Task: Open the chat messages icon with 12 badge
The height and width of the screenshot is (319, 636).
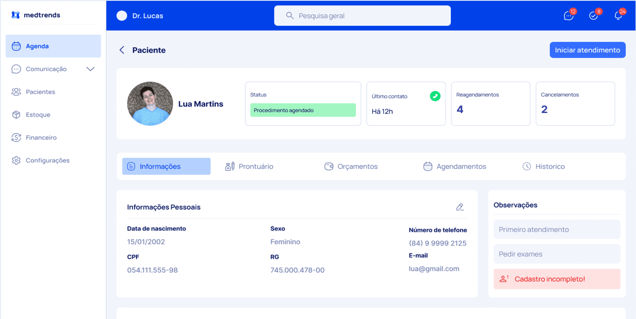Action: coord(569,15)
